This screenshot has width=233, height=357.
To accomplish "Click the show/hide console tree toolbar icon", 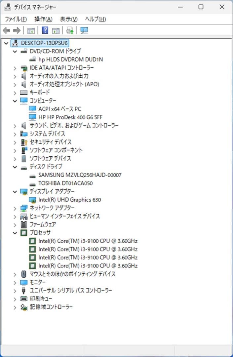I will point(31,30).
